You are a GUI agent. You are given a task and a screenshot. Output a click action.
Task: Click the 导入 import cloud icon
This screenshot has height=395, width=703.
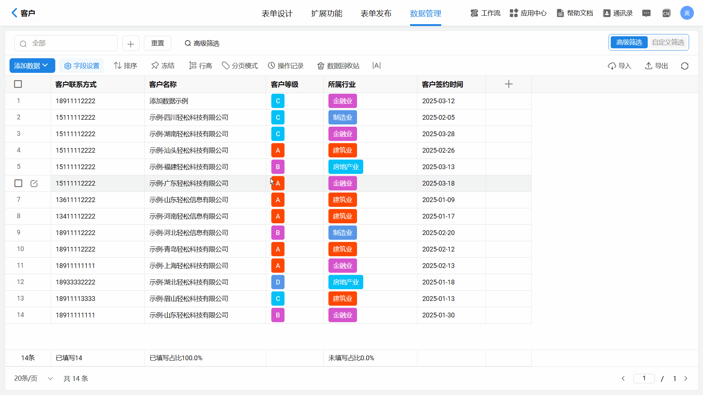click(x=612, y=66)
